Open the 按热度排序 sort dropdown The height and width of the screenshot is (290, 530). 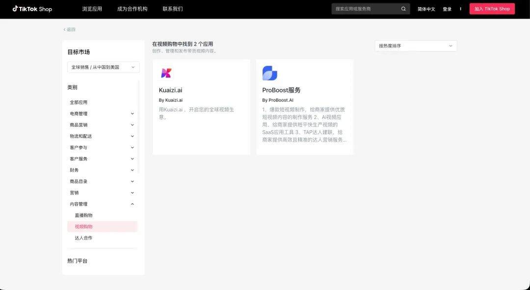[x=416, y=46]
